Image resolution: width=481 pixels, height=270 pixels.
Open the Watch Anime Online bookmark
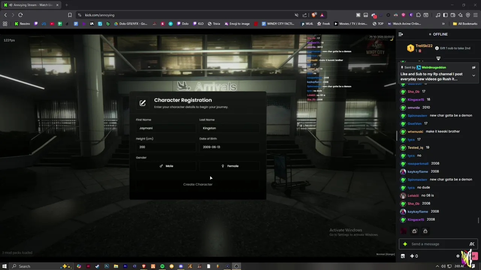[404, 24]
